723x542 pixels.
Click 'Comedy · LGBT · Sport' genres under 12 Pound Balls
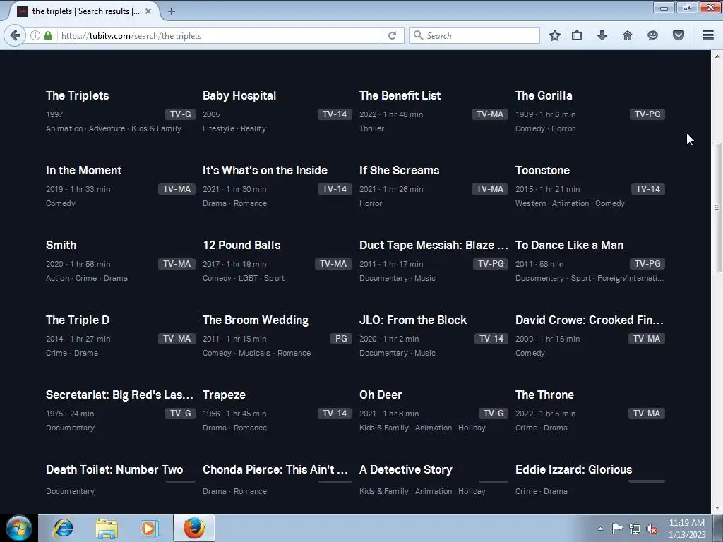[x=244, y=278]
